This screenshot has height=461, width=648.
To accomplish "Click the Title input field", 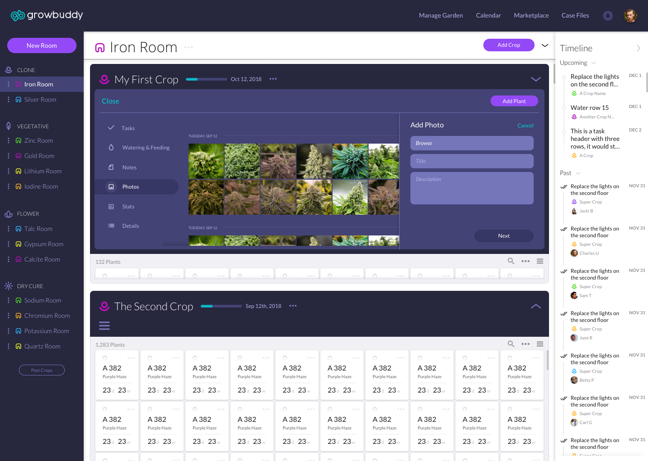I will click(x=472, y=161).
